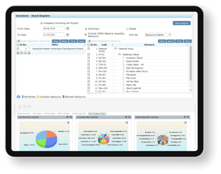Switch to the ADP vs Tender tab

click(64, 113)
